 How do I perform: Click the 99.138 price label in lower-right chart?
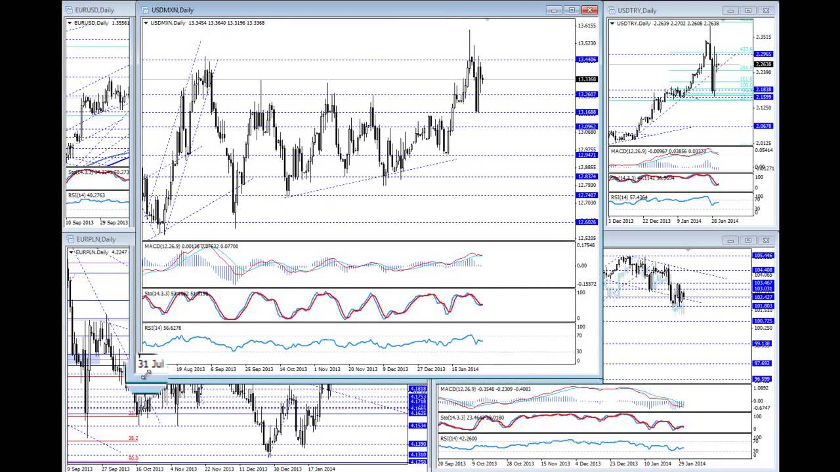[762, 344]
